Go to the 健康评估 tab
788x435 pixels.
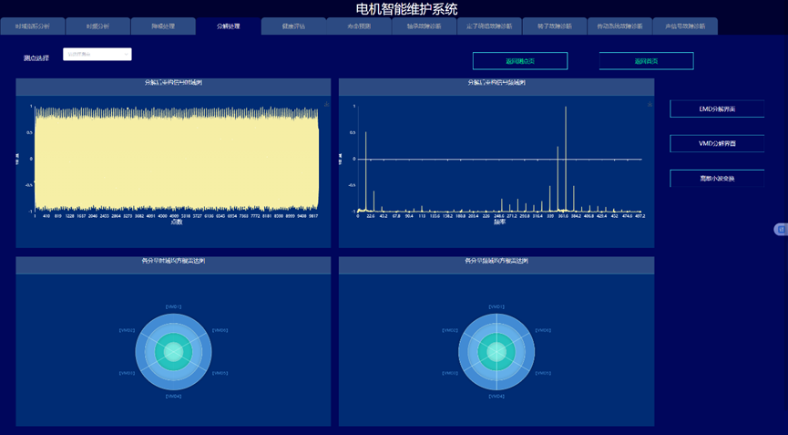[293, 26]
